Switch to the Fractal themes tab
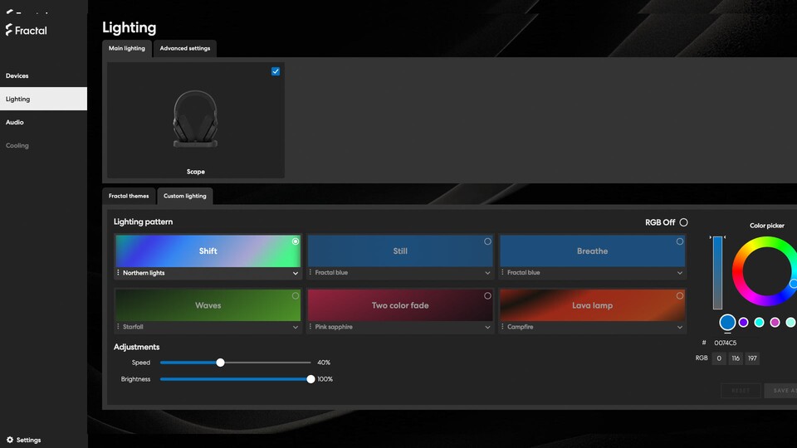The width and height of the screenshot is (797, 448). tap(129, 196)
